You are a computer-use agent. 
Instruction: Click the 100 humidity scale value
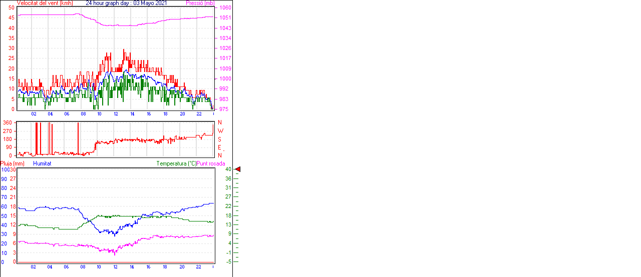(x=5, y=169)
